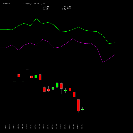
Task: Select the low value 'L: 1.74'
Action: (67, 9)
